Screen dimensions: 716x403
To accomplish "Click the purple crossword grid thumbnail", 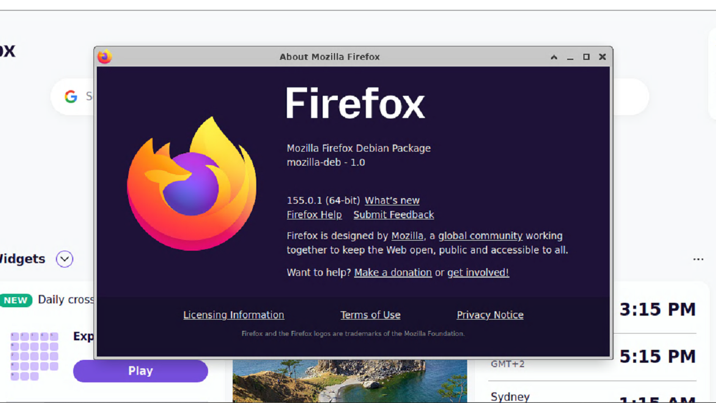I will coord(34,356).
